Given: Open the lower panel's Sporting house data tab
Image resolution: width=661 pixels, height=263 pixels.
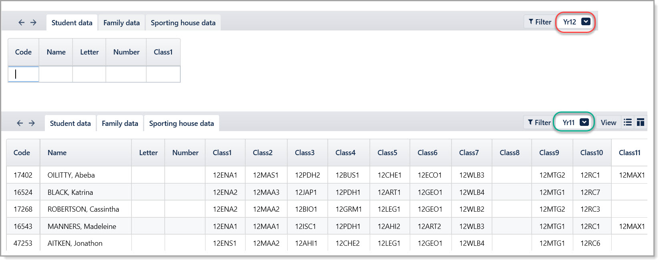Looking at the screenshot, I should click(181, 123).
